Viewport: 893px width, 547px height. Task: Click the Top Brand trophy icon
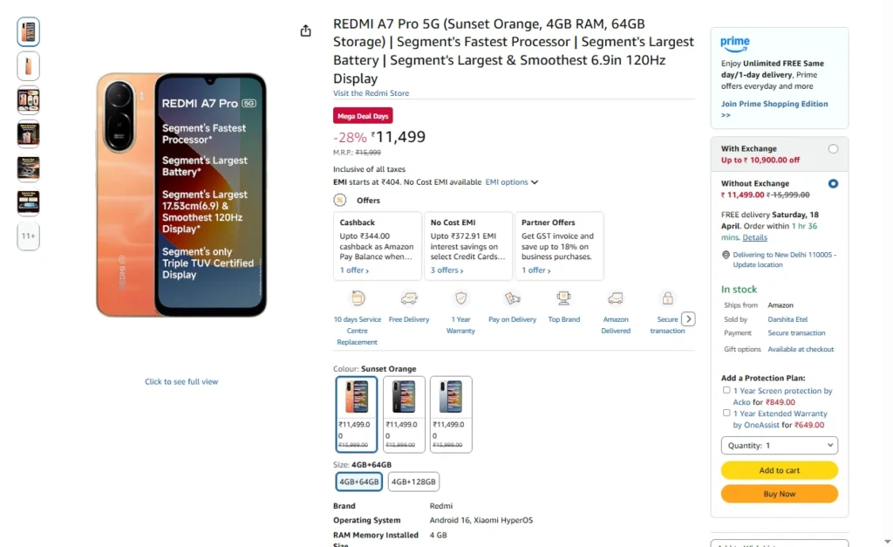tap(564, 298)
